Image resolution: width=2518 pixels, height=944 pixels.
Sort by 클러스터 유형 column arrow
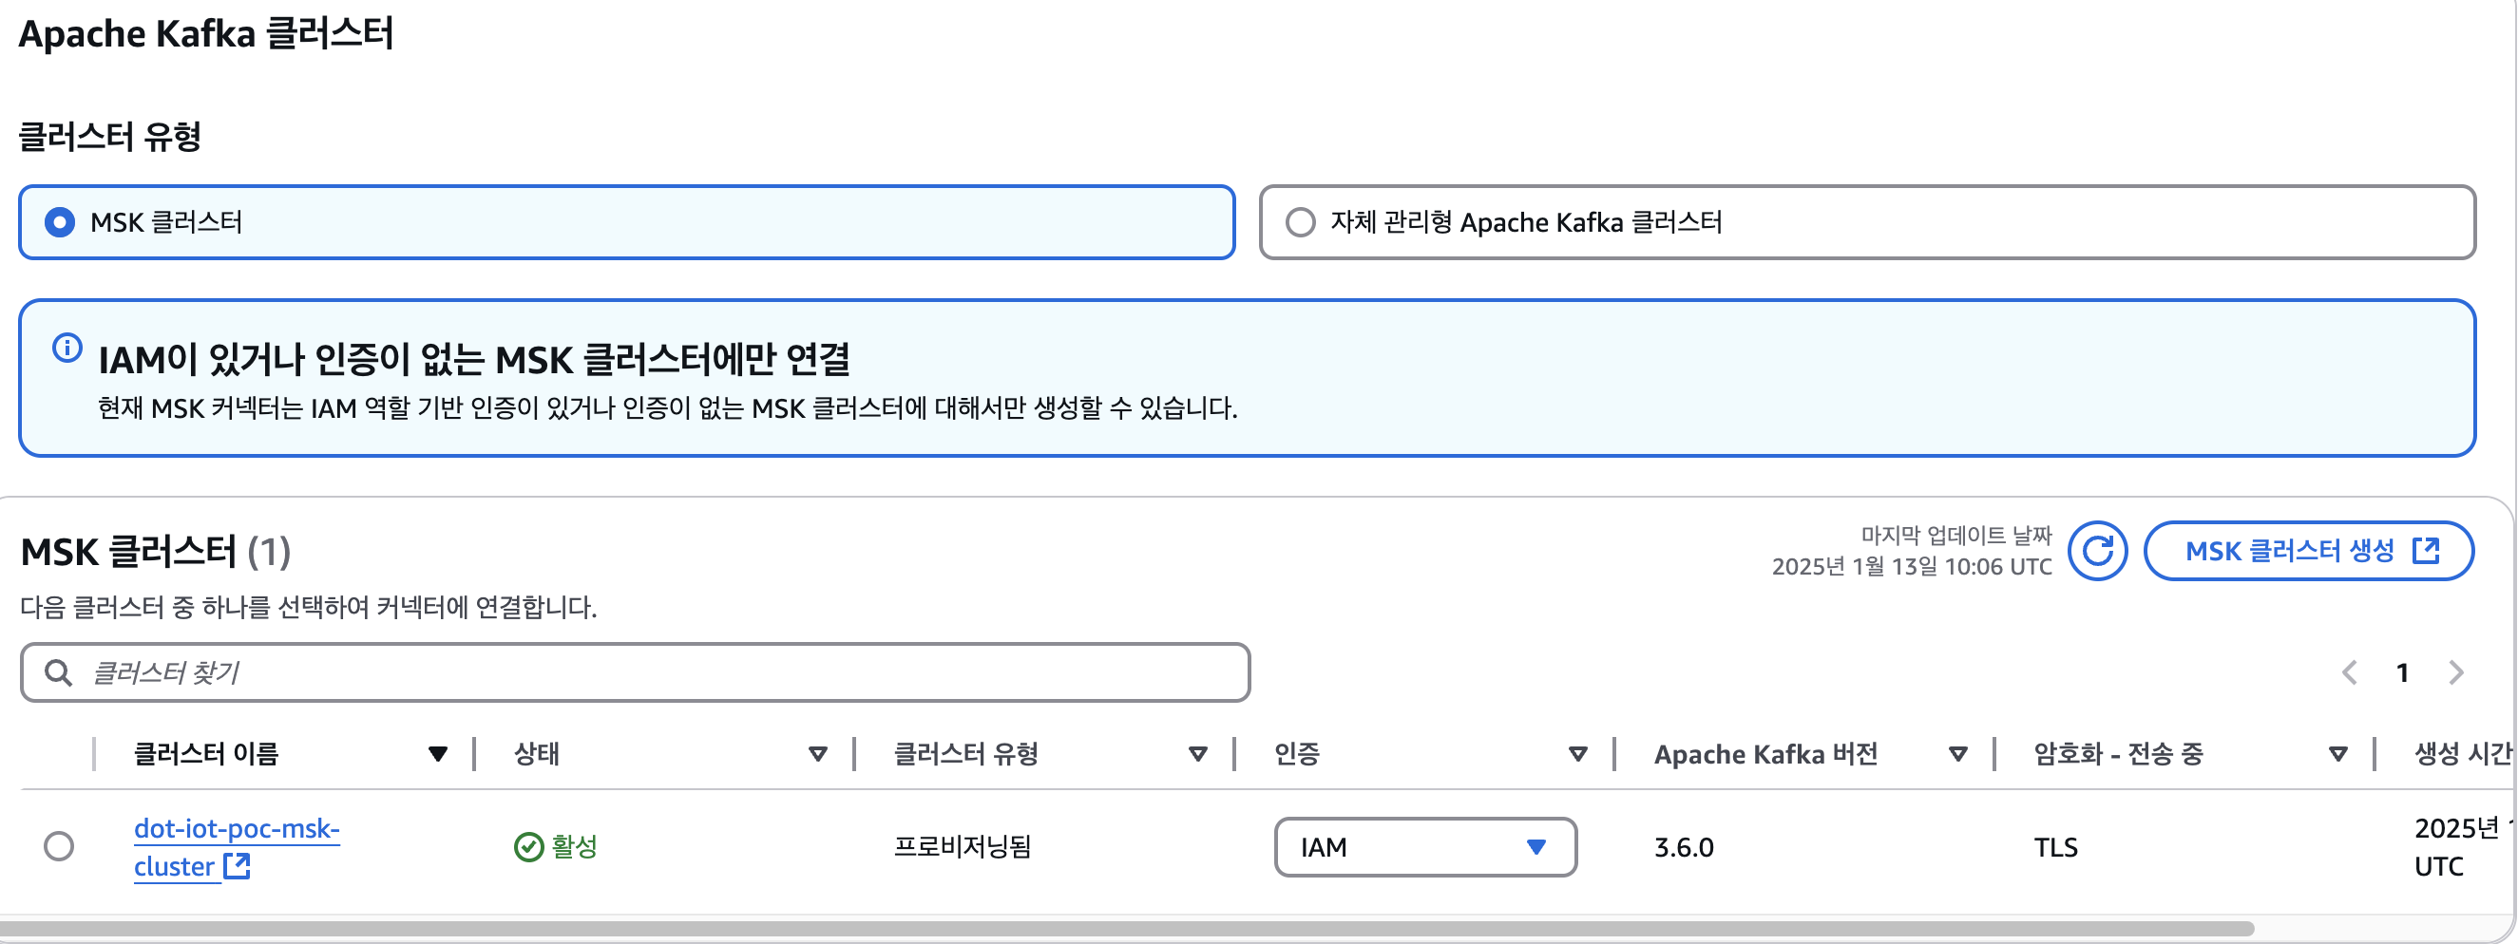[x=1197, y=754]
